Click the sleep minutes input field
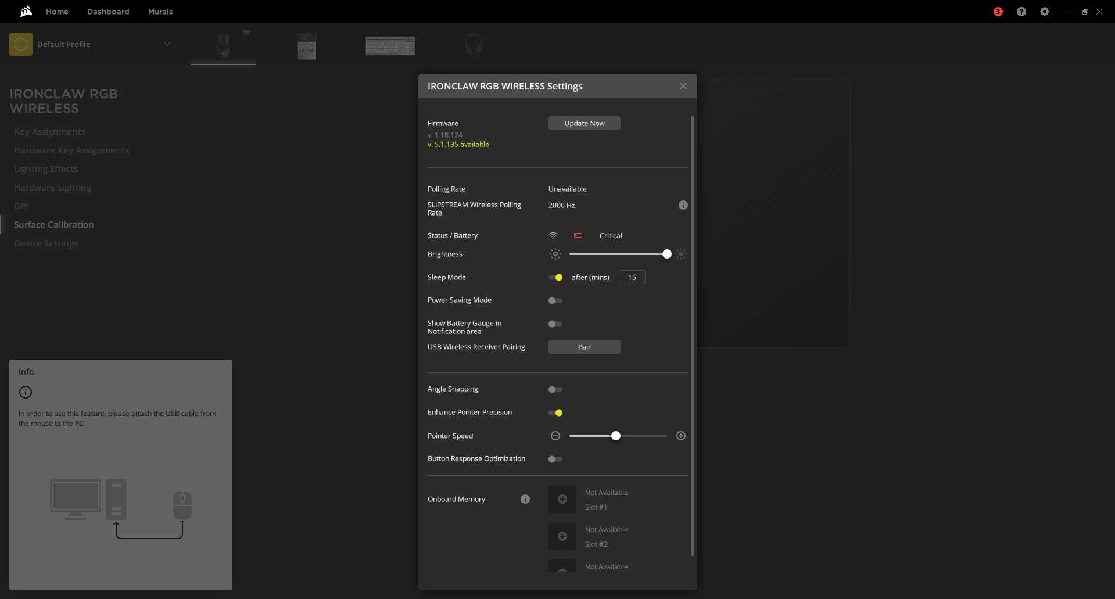Screen dimensions: 1115x599 (x=632, y=278)
